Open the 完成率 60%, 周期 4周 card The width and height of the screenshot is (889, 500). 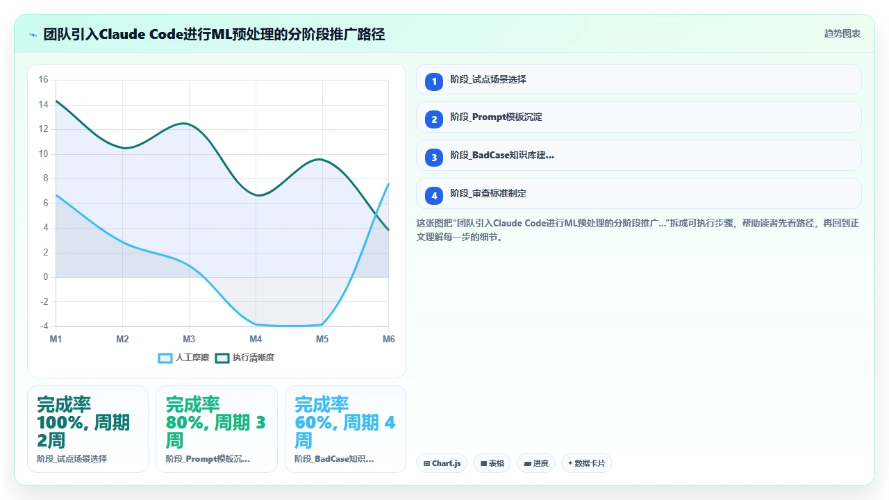[345, 429]
